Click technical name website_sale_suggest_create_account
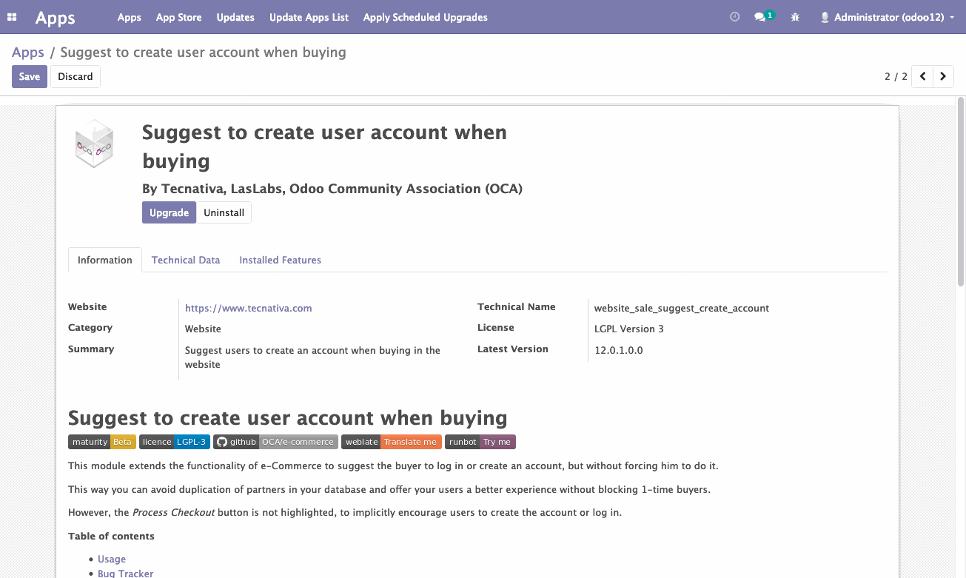 point(682,308)
